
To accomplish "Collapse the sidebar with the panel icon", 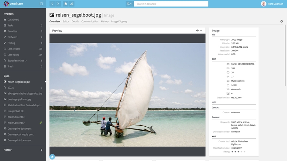I will [41, 4].
